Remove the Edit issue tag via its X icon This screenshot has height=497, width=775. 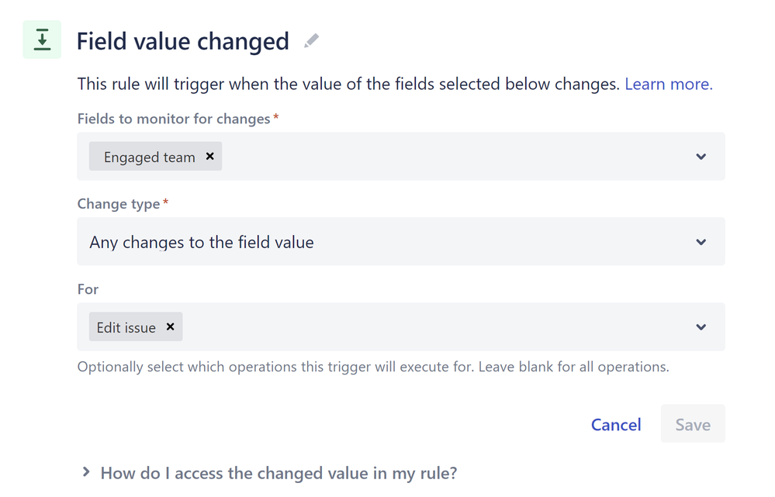170,326
